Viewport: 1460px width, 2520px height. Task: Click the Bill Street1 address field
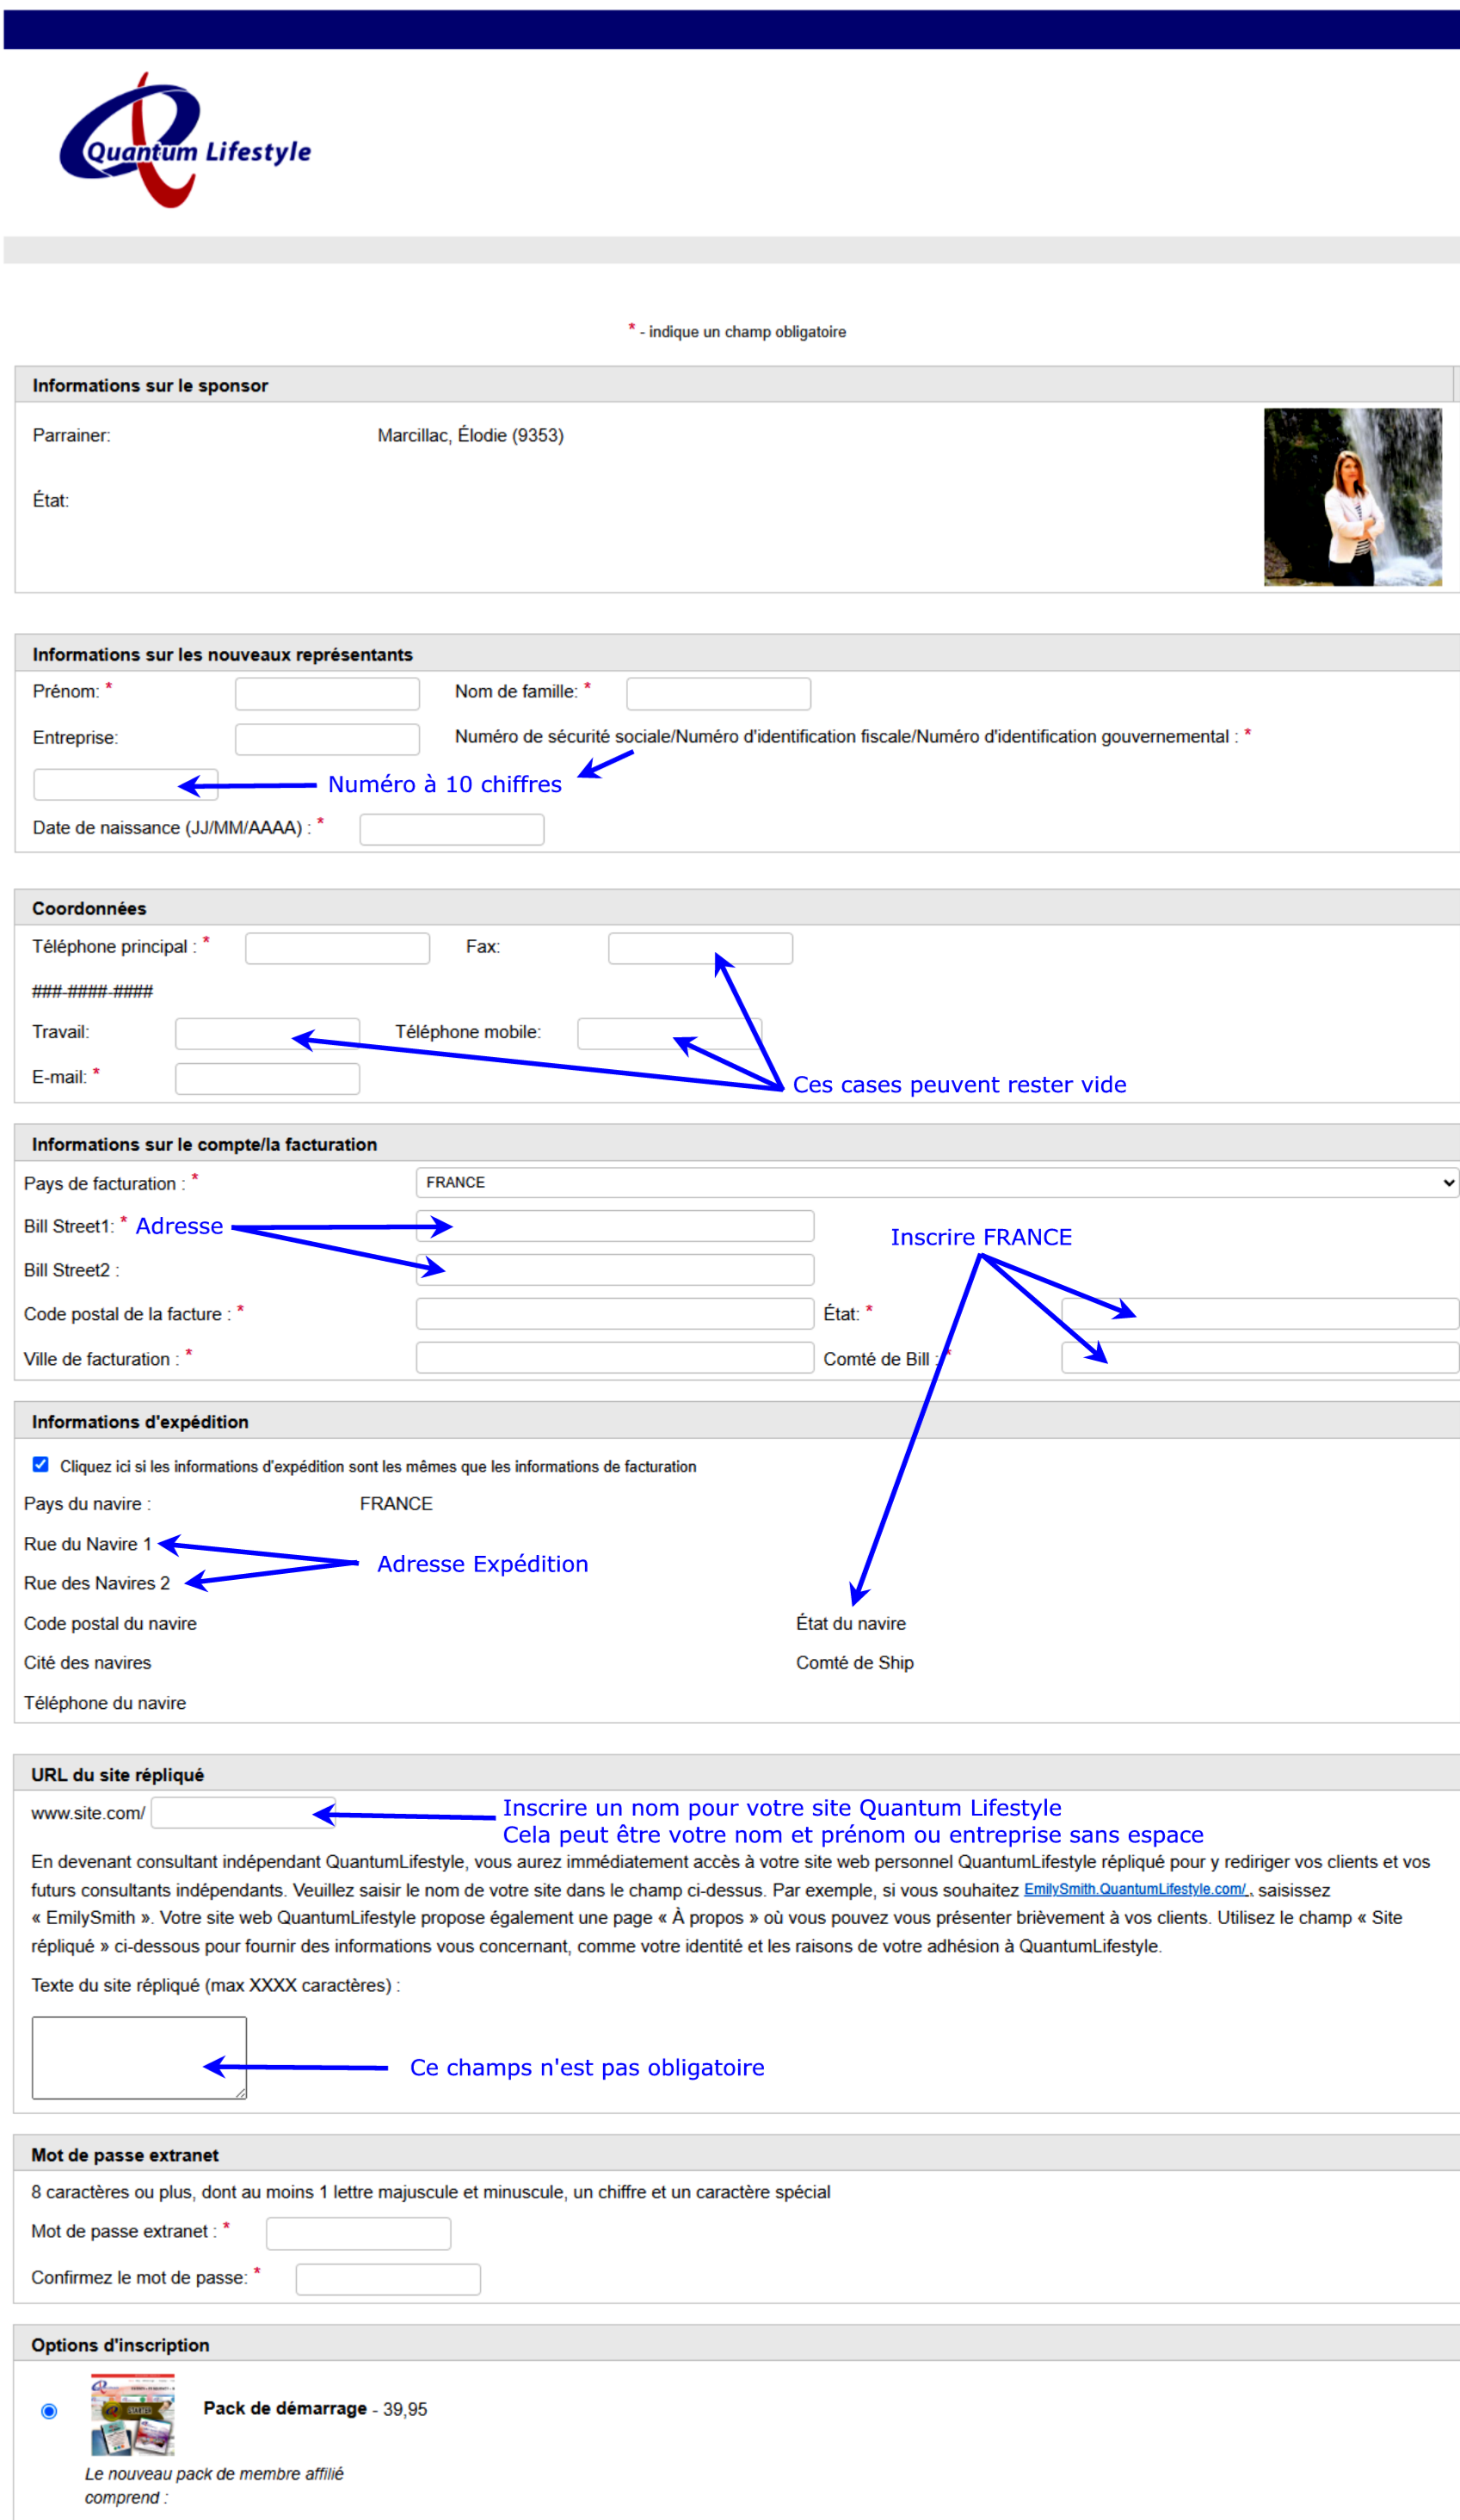tap(615, 1226)
